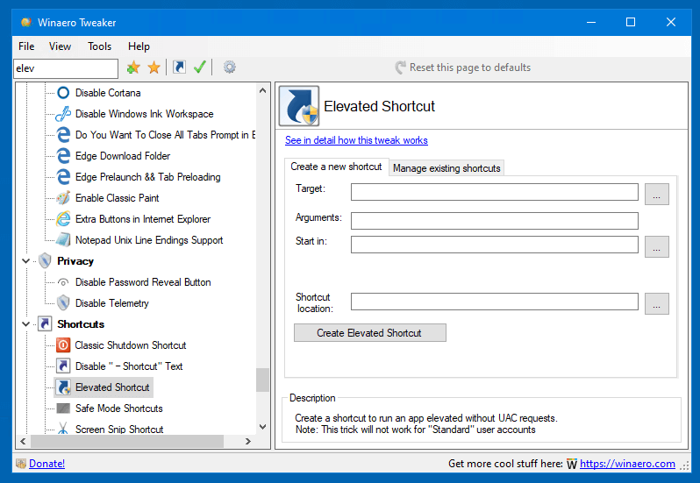Select Edge Download Folder item
The width and height of the screenshot is (700, 483).
click(123, 156)
